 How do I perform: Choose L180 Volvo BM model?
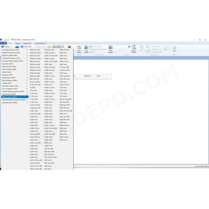coord(49,50)
